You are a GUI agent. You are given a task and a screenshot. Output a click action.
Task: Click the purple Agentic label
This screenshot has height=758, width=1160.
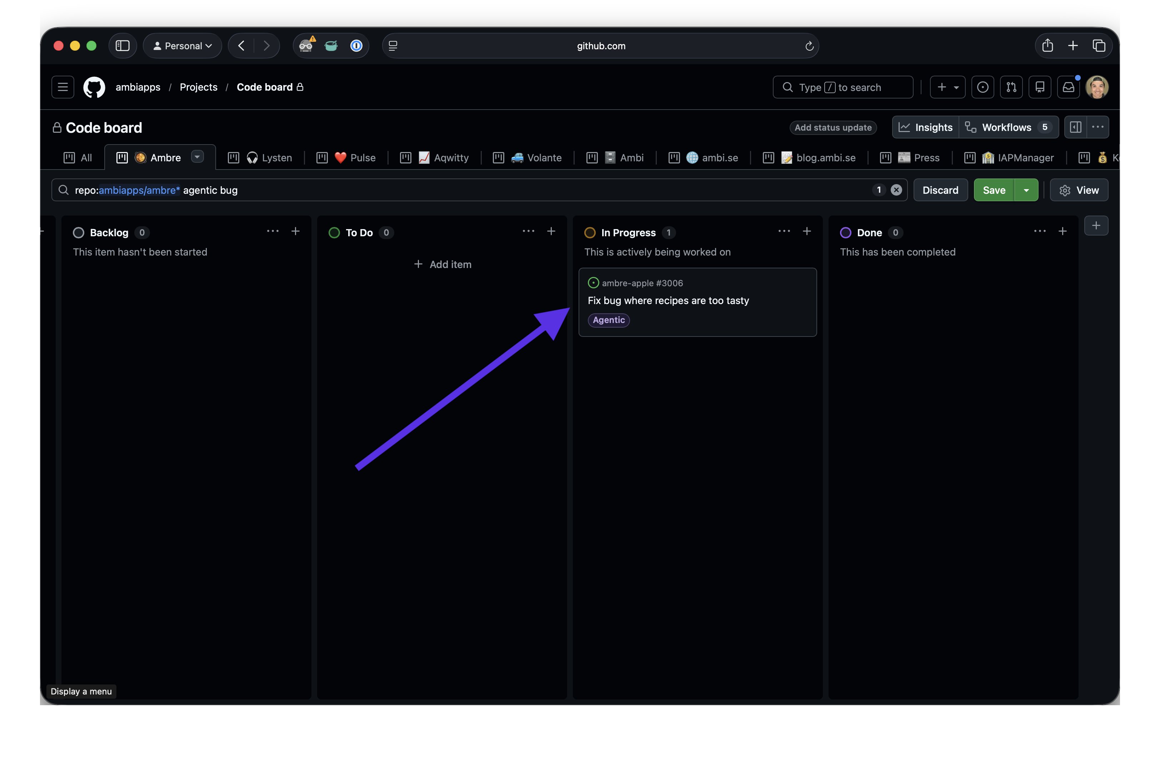(x=608, y=320)
